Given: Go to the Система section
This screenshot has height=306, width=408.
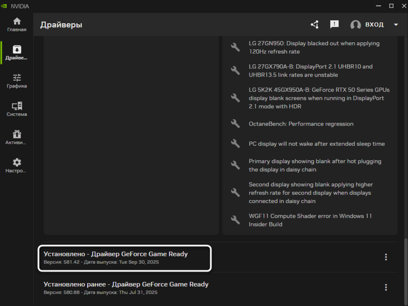Looking at the screenshot, I should click(x=17, y=109).
